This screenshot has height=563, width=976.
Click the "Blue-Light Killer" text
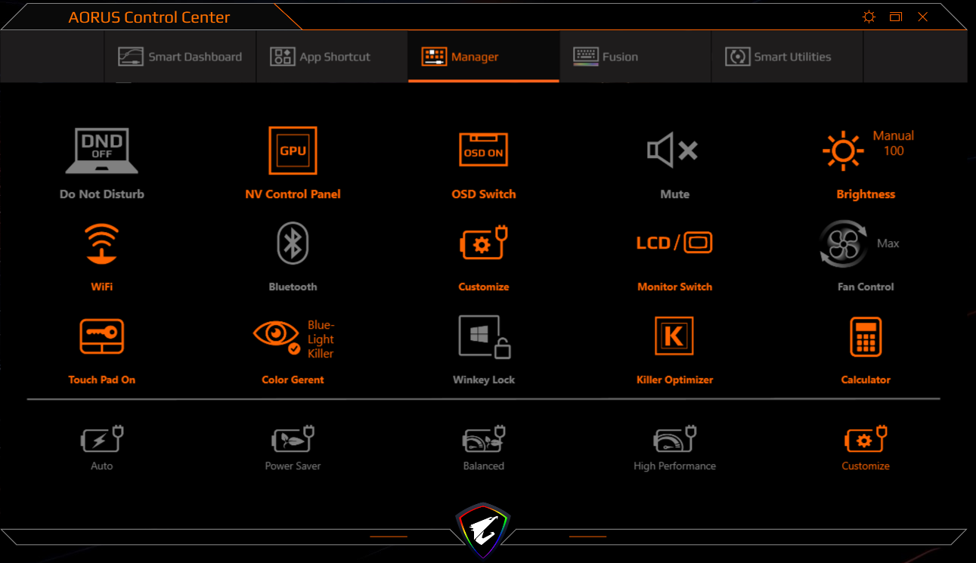(321, 339)
